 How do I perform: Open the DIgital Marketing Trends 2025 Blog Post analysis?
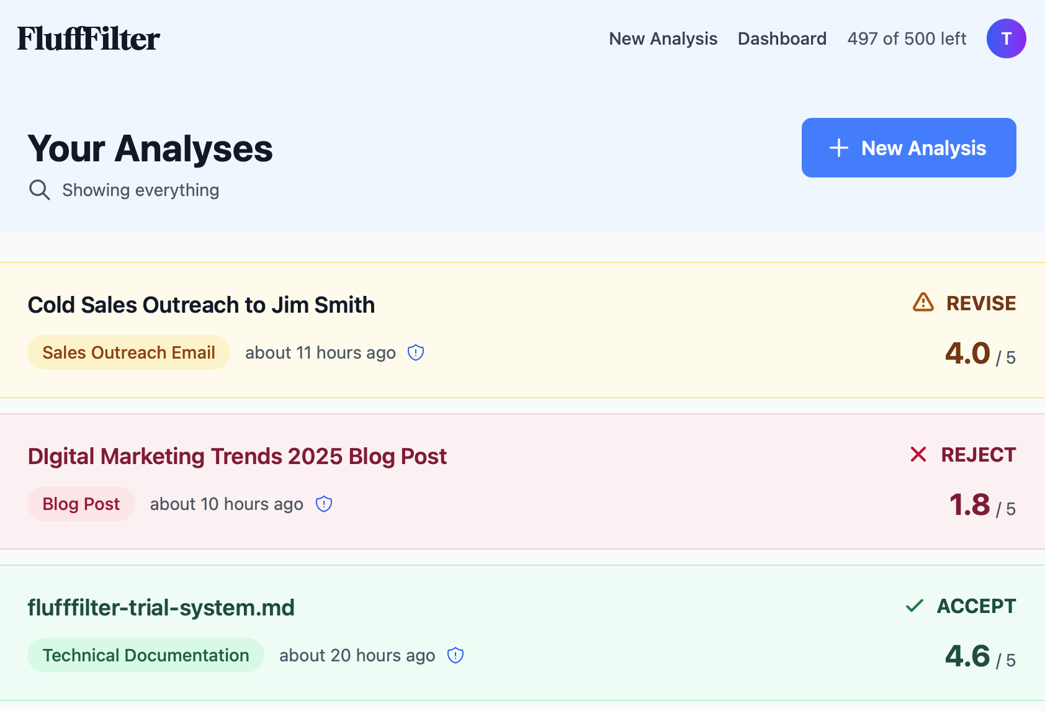236,456
